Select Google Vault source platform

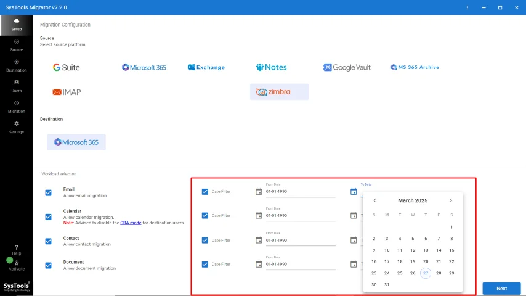click(x=347, y=67)
